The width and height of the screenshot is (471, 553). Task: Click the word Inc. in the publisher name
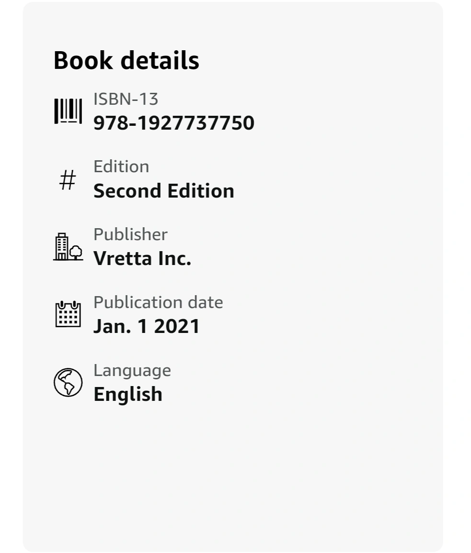tap(175, 258)
